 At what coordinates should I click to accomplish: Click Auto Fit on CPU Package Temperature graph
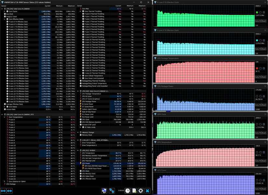258,77
